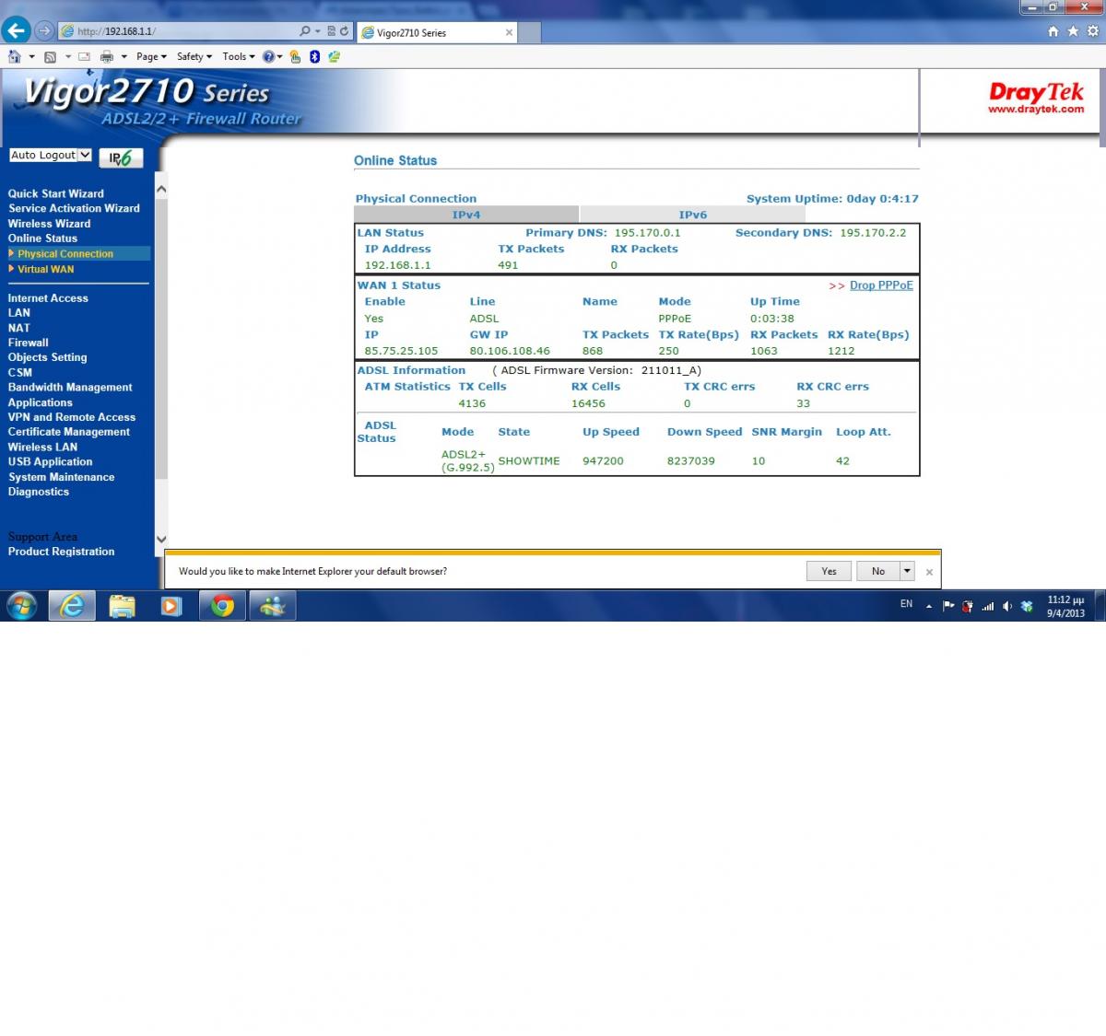Open the Home icon in the command bar
The image size is (1106, 1036).
(x=14, y=56)
